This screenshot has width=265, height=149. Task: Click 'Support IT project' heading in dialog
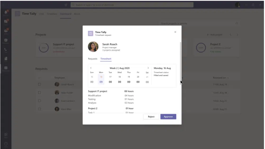click(x=98, y=91)
